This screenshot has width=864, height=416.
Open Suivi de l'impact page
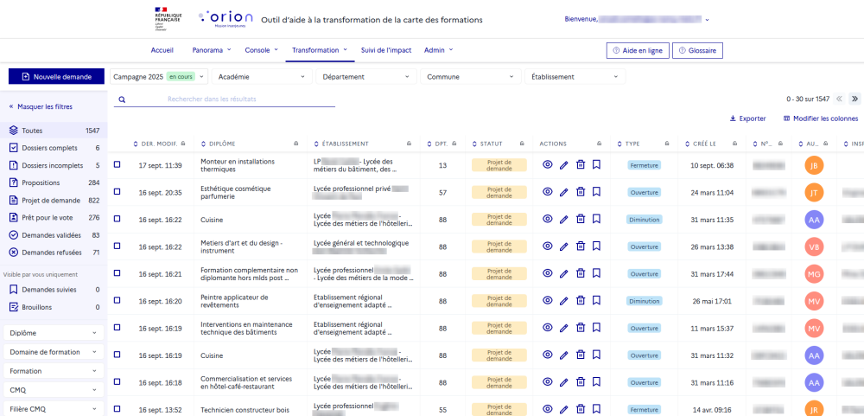tap(386, 50)
